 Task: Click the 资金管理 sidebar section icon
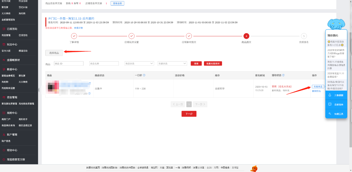pos(4,97)
